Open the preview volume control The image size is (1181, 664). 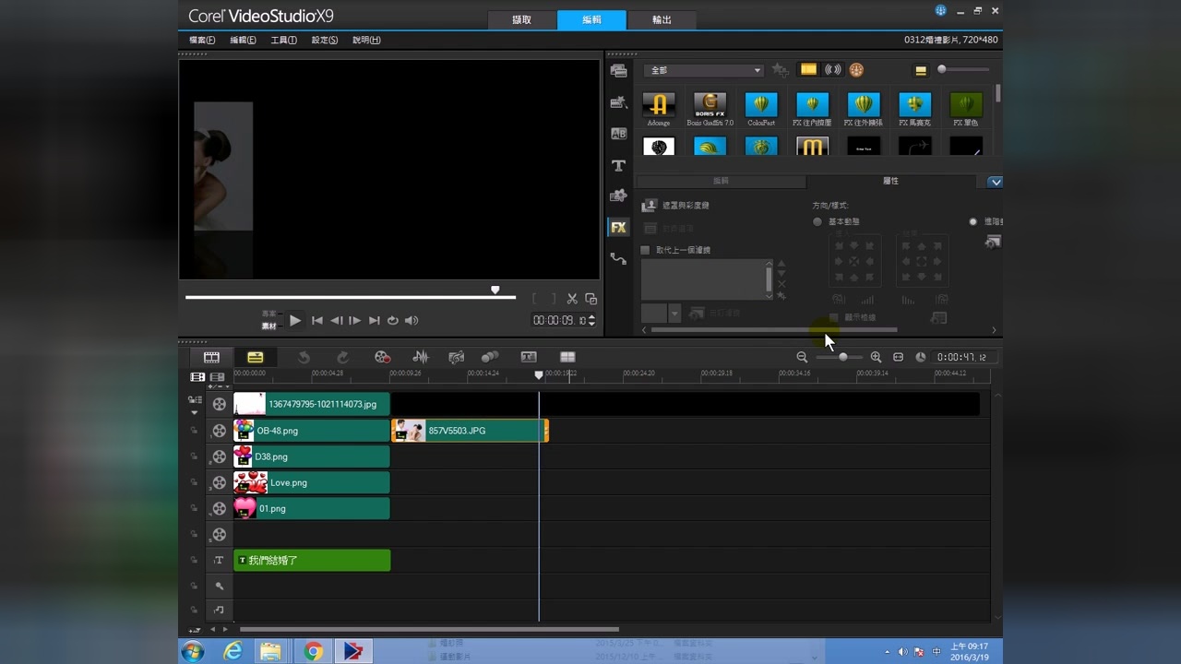pos(412,321)
